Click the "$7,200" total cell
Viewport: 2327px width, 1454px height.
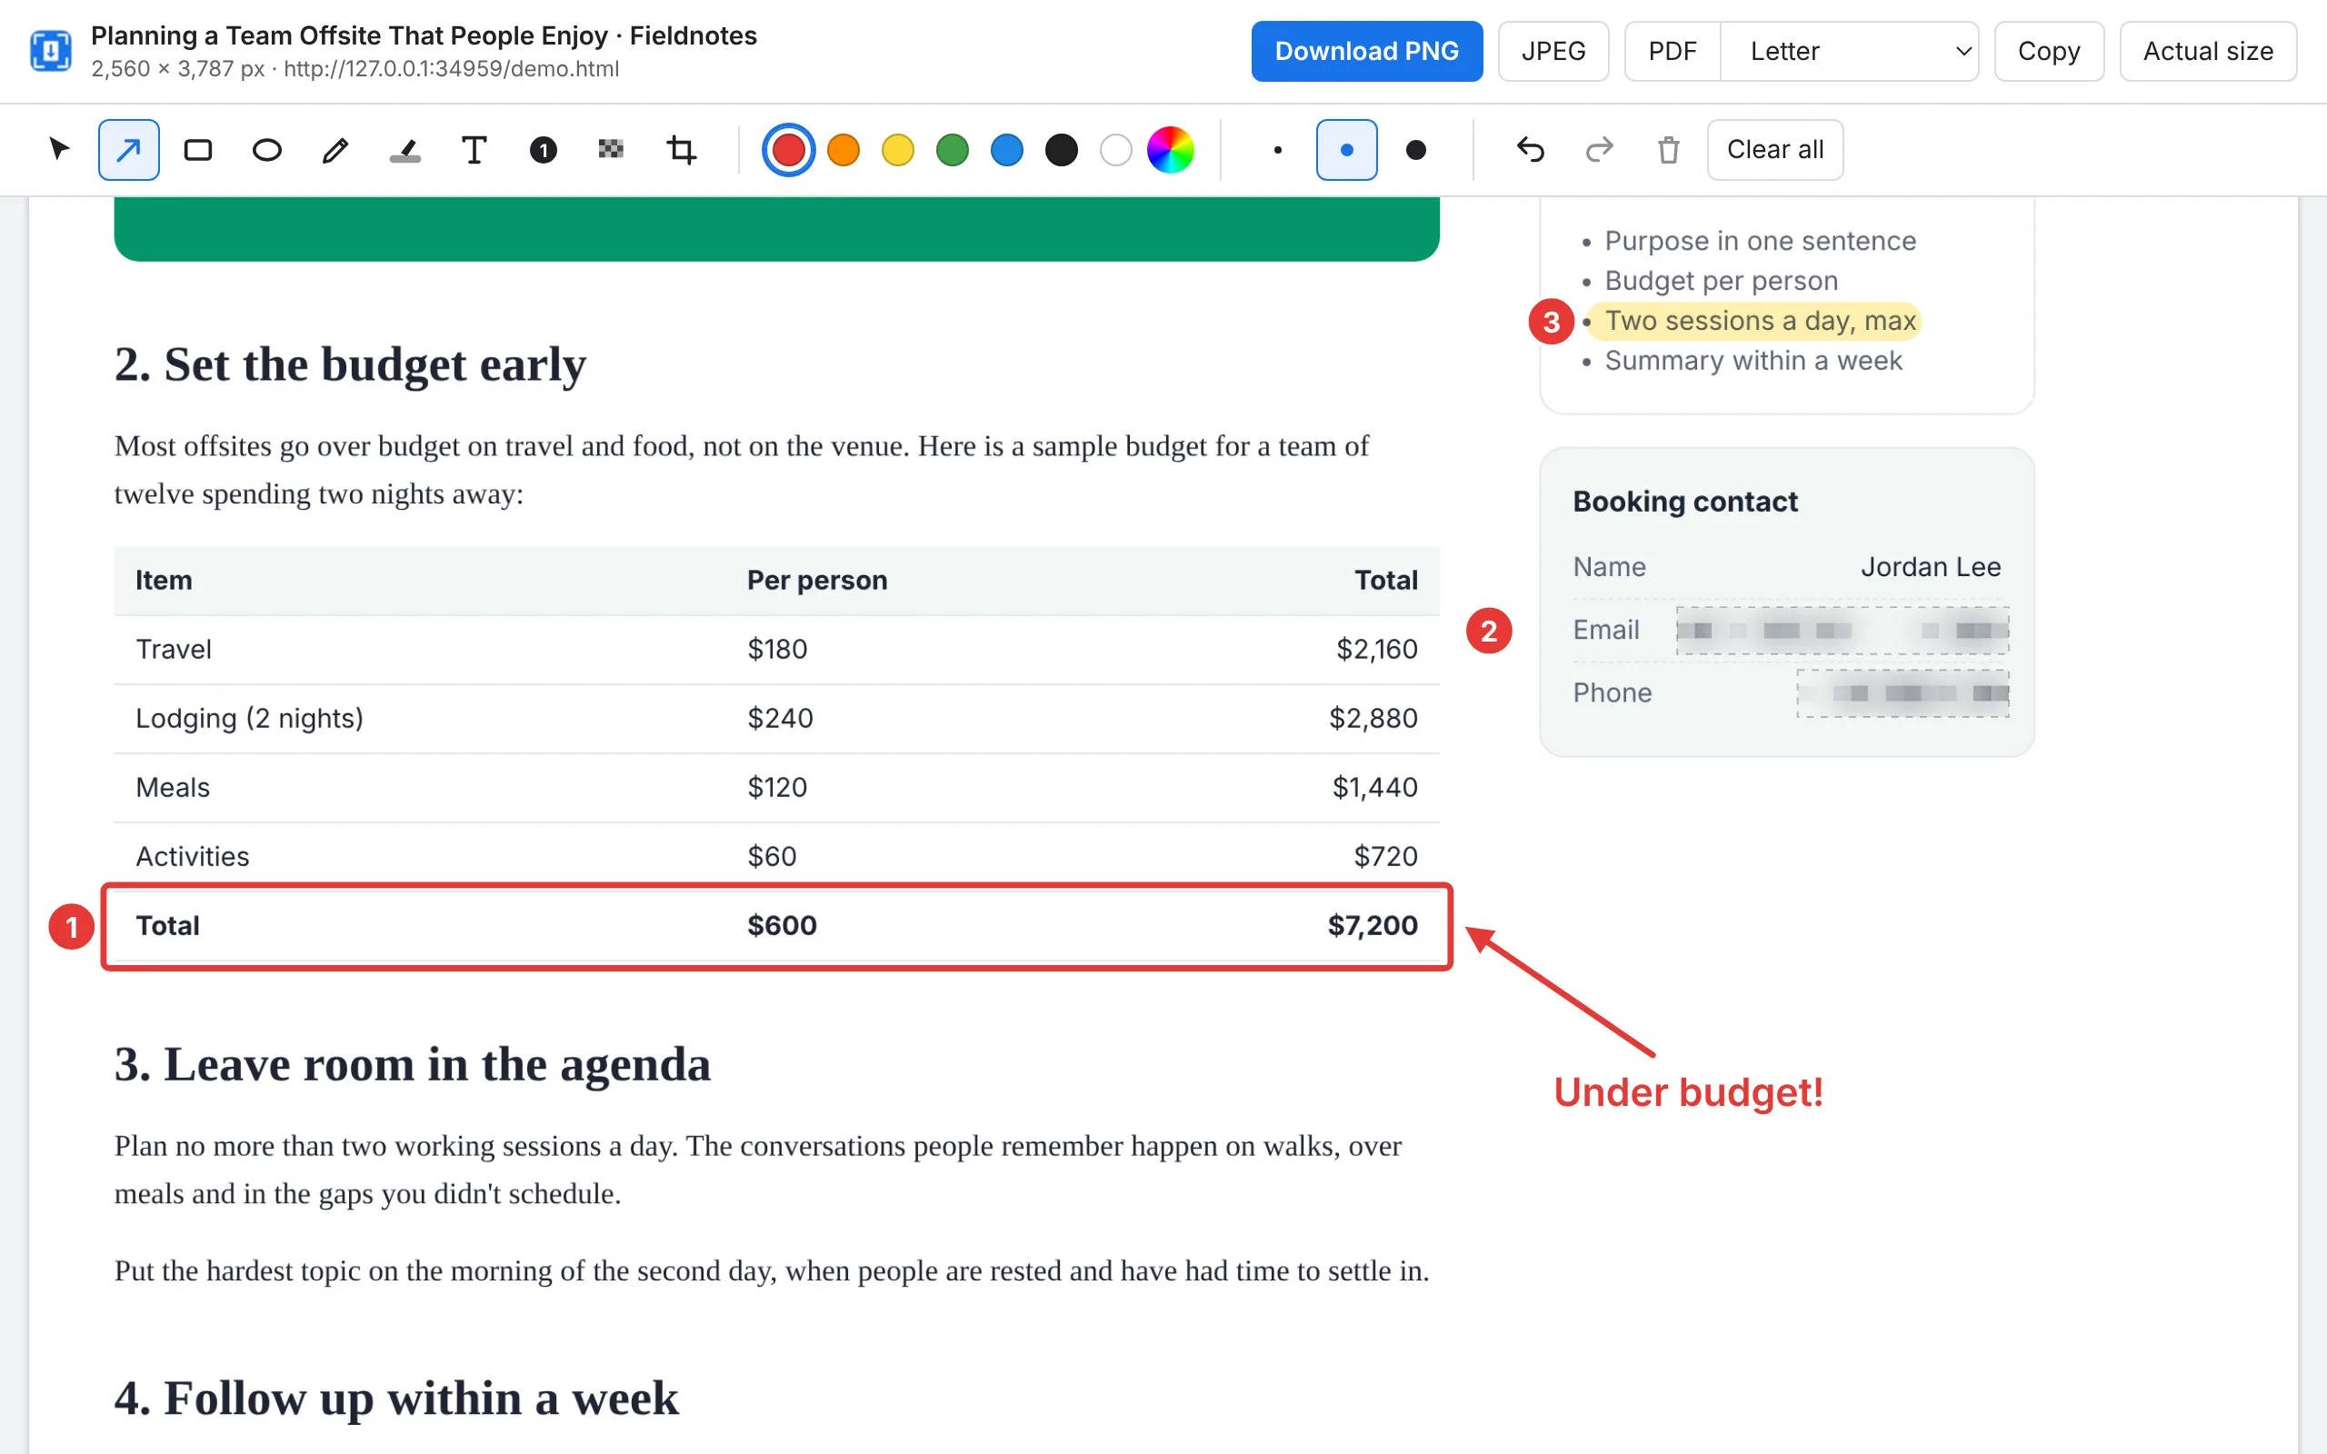click(1373, 925)
